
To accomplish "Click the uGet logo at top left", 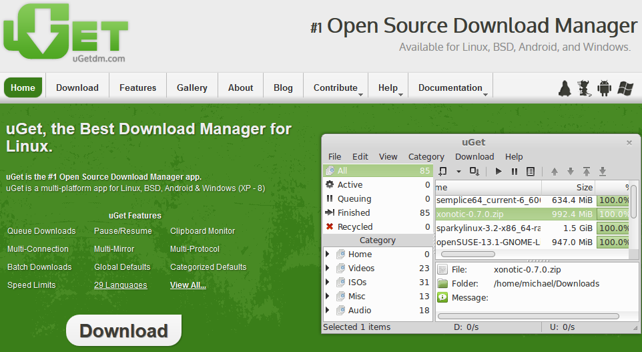I will click(65, 32).
